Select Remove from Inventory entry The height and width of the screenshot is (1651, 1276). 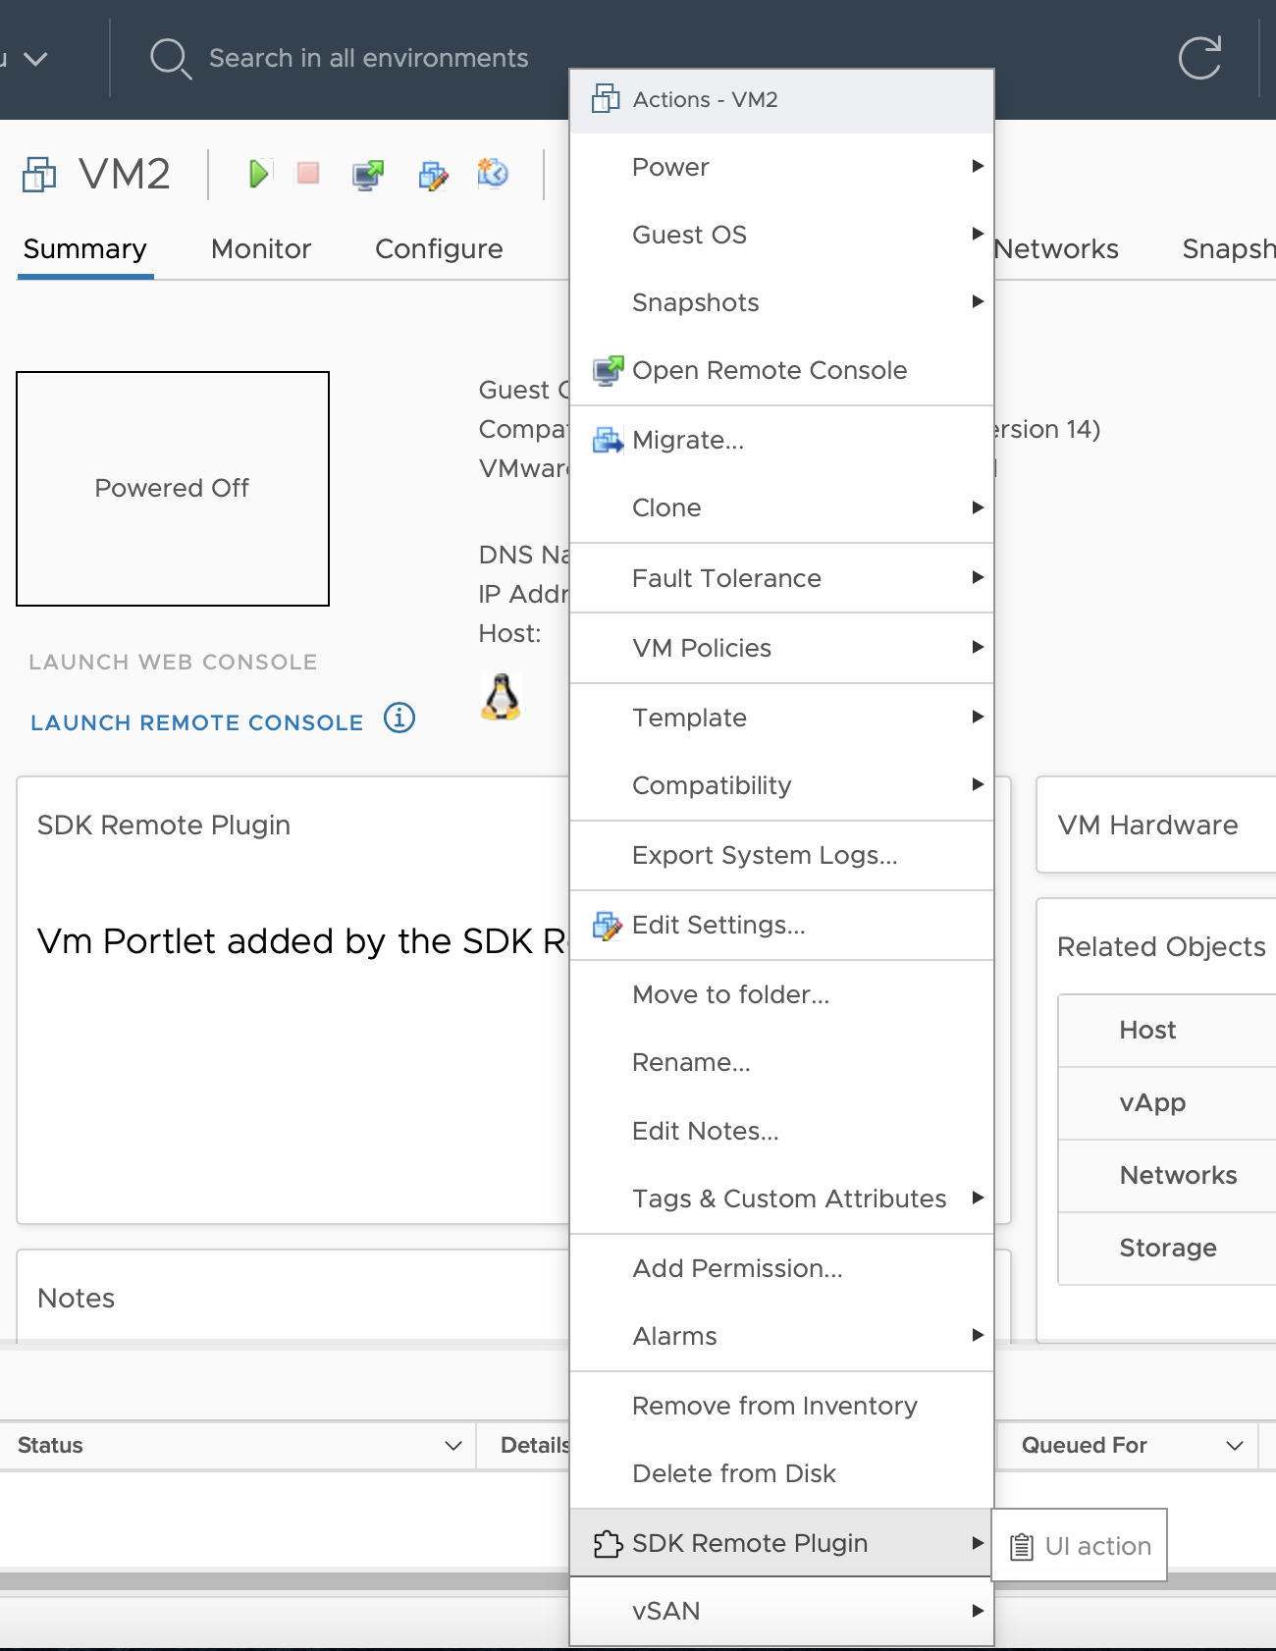pyautogui.click(x=781, y=1406)
